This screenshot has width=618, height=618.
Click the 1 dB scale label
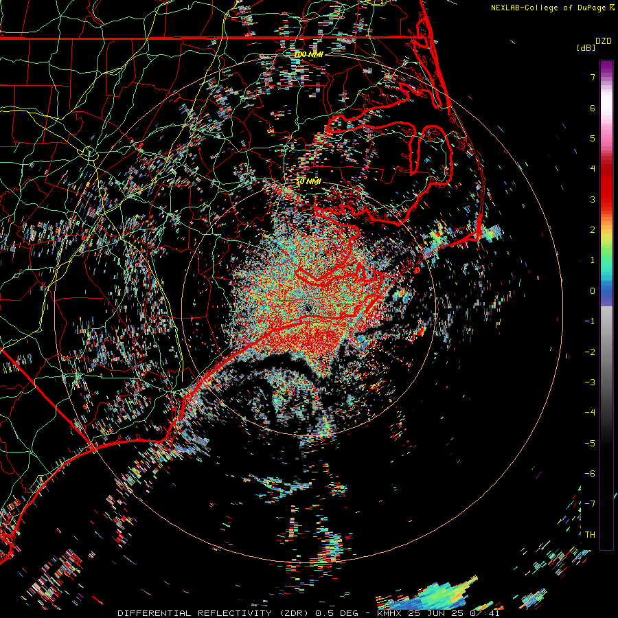click(593, 260)
